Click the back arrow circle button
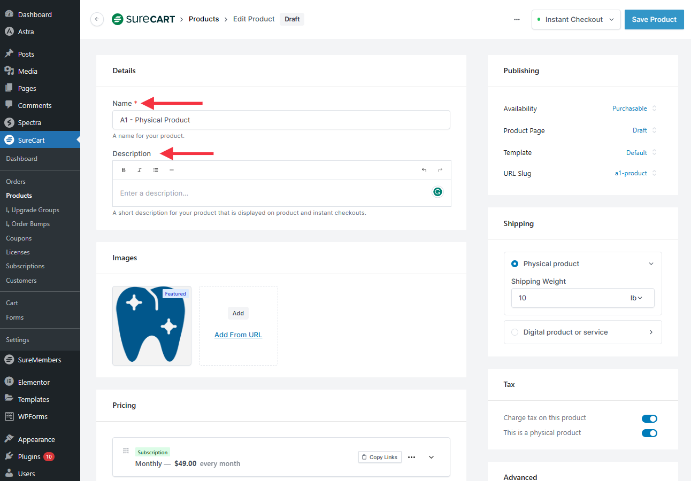 (97, 19)
